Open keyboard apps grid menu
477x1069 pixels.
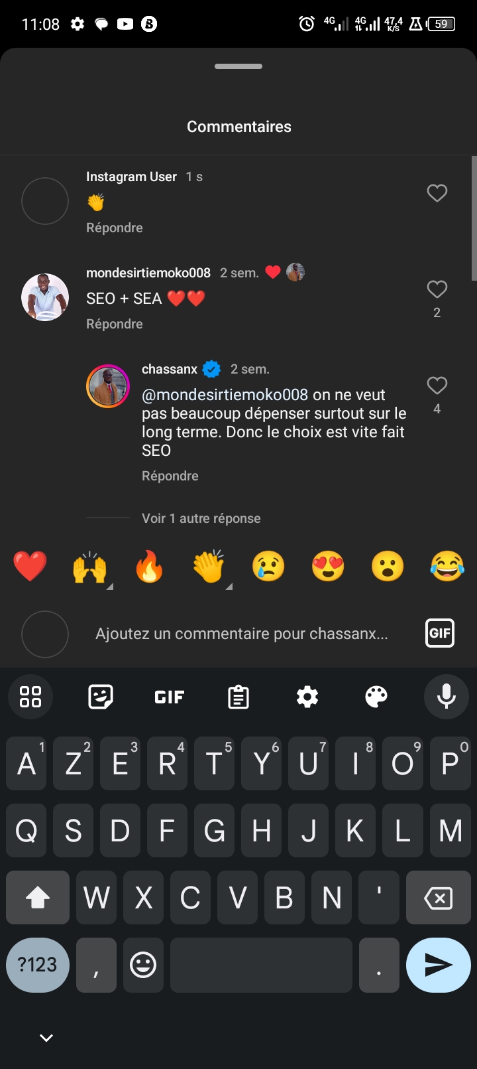(x=30, y=697)
